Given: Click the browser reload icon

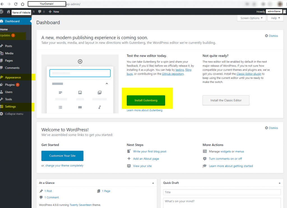Looking at the screenshot, I should point(16,4).
